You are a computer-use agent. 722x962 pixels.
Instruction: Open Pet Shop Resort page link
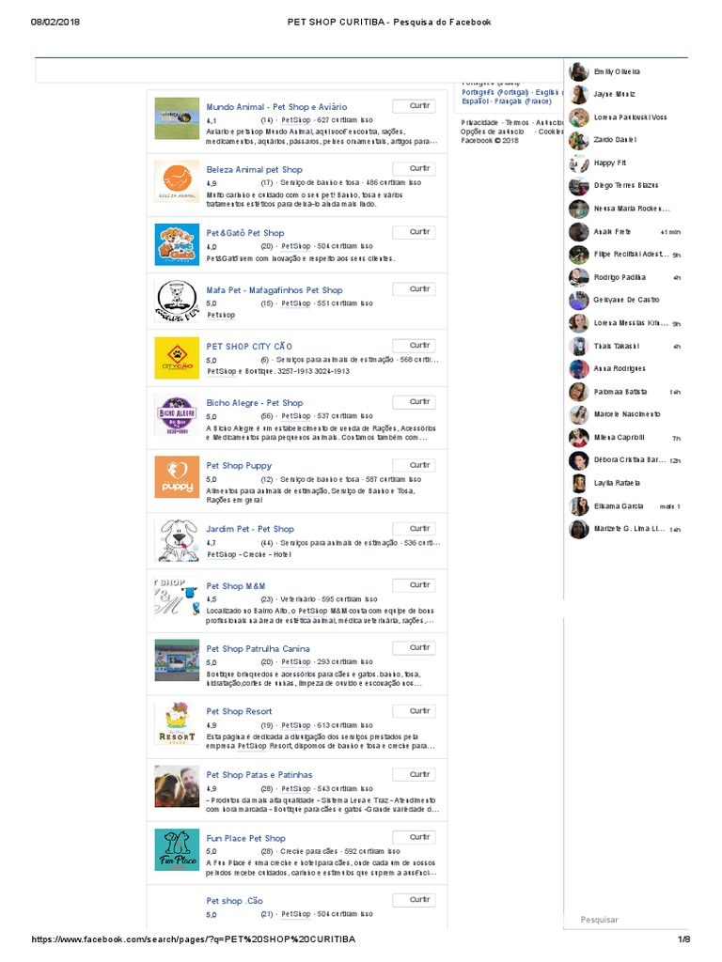click(x=239, y=712)
